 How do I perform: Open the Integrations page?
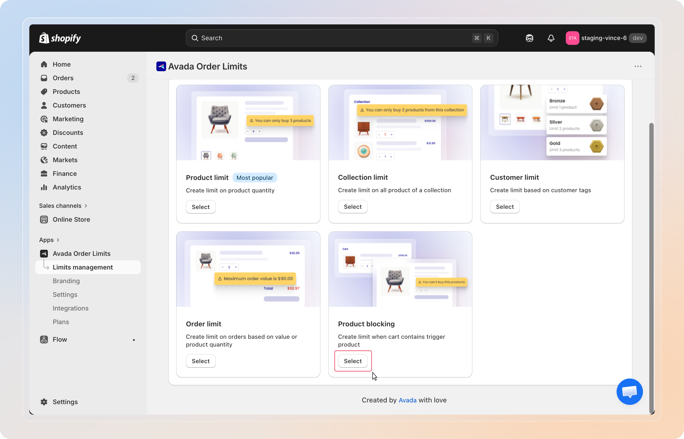[x=71, y=308]
